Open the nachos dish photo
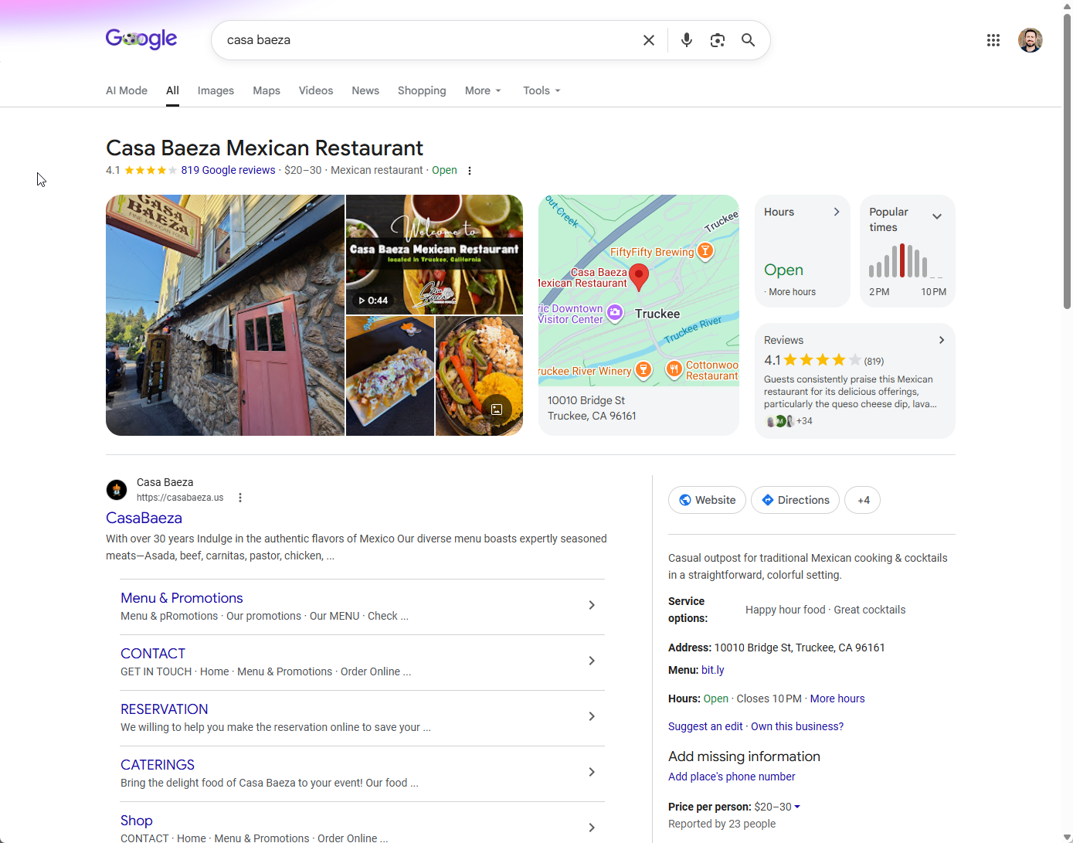The image size is (1073, 843). click(x=390, y=376)
